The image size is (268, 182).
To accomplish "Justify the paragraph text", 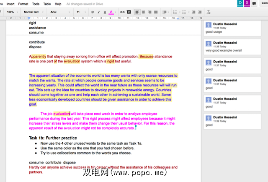I will (x=155, y=12).
